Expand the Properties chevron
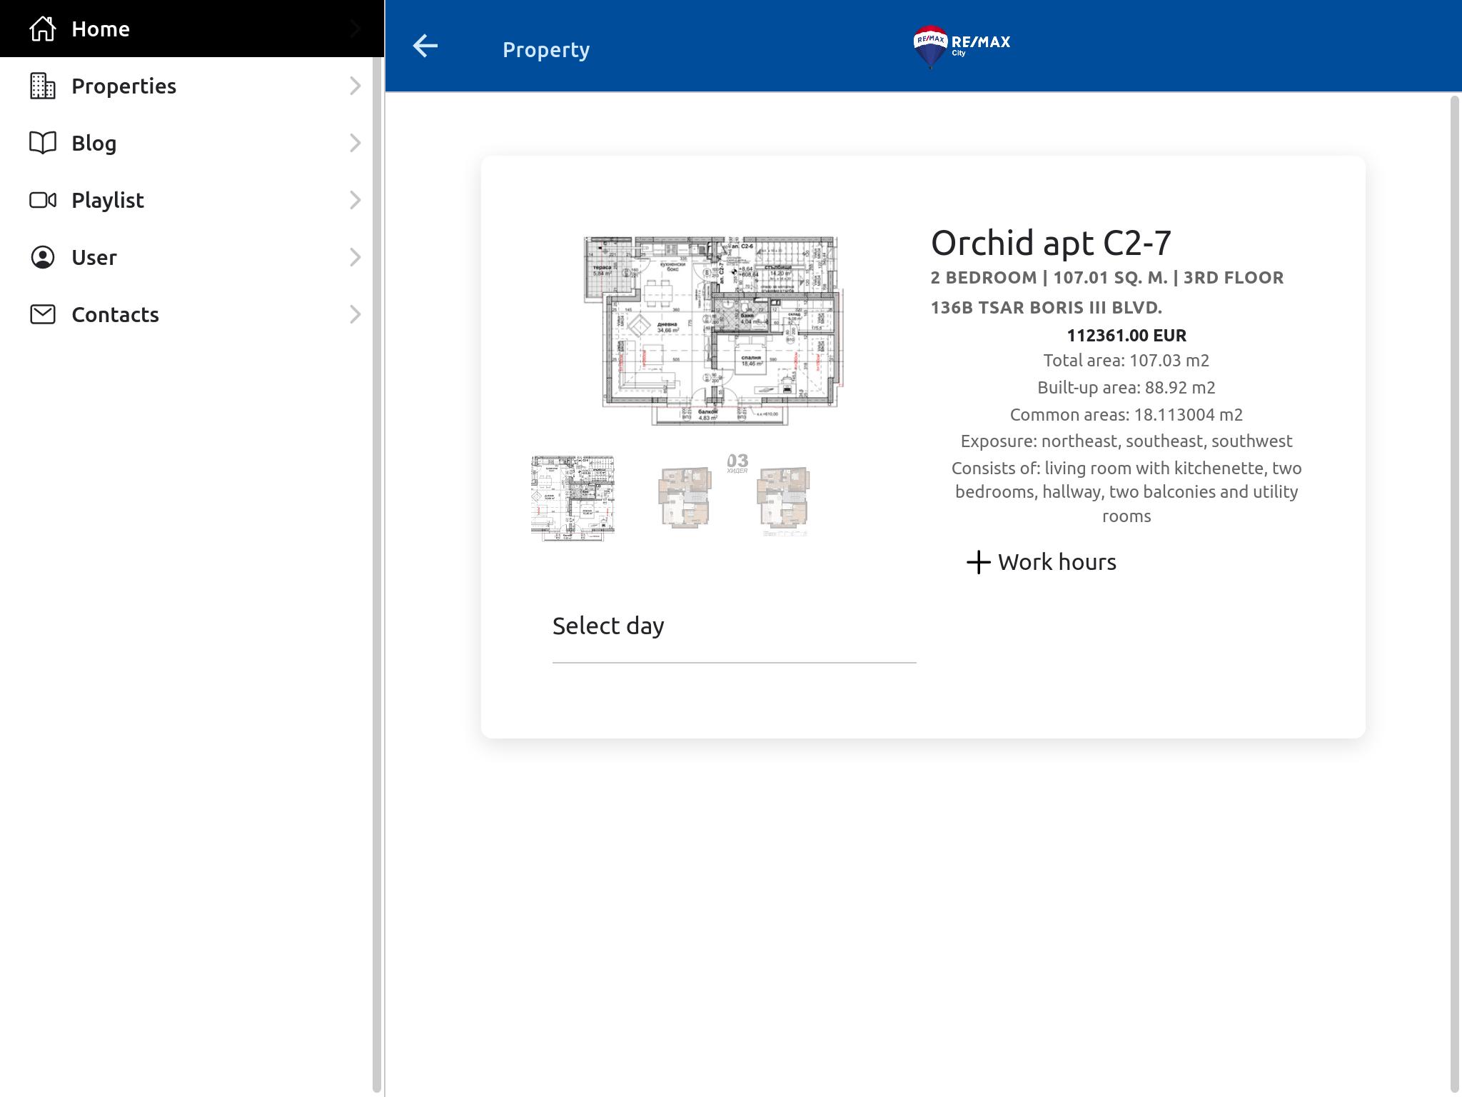This screenshot has width=1462, height=1097. coord(355,86)
